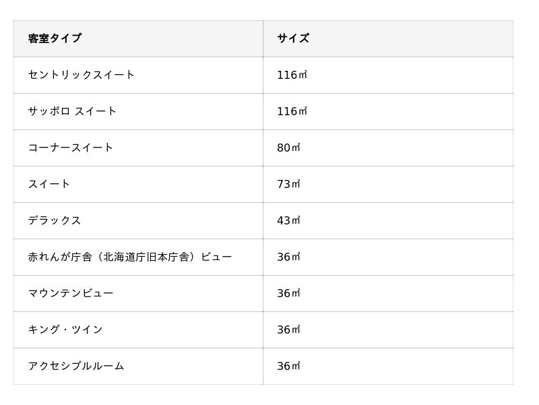This screenshot has width=539, height=405.
Task: Click the 116㎡ size for サッポロ スイート
Action: click(x=292, y=111)
